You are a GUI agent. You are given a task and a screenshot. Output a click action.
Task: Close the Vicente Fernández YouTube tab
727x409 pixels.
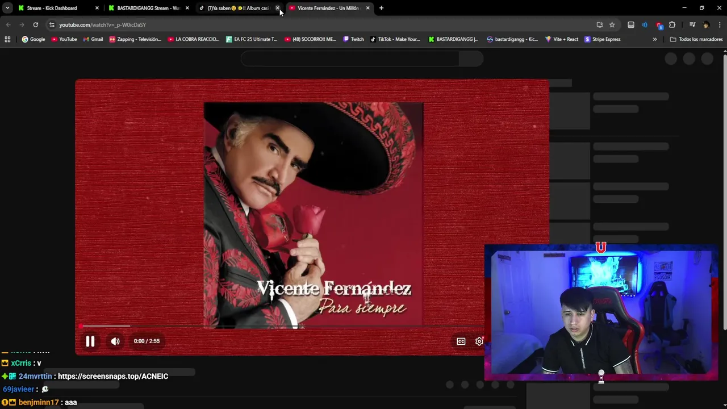coord(367,8)
